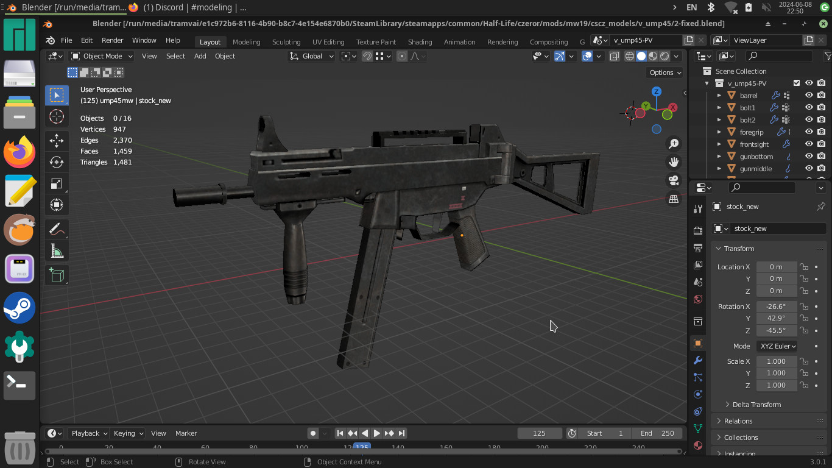Screen dimensions: 832x468
Task: Select the Move tool in the viewport toolbar
Action: point(57,141)
